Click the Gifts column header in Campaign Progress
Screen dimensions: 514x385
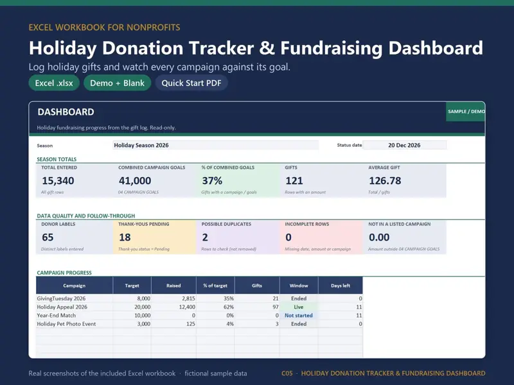coord(257,286)
